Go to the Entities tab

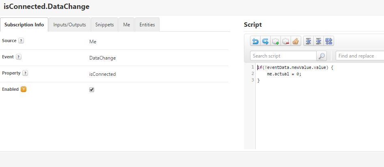pyautogui.click(x=147, y=25)
